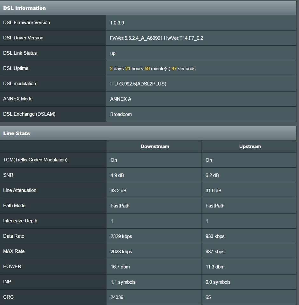This screenshot has width=299, height=305.
Task: Click the DSL Information section header
Action: [x=24, y=8]
